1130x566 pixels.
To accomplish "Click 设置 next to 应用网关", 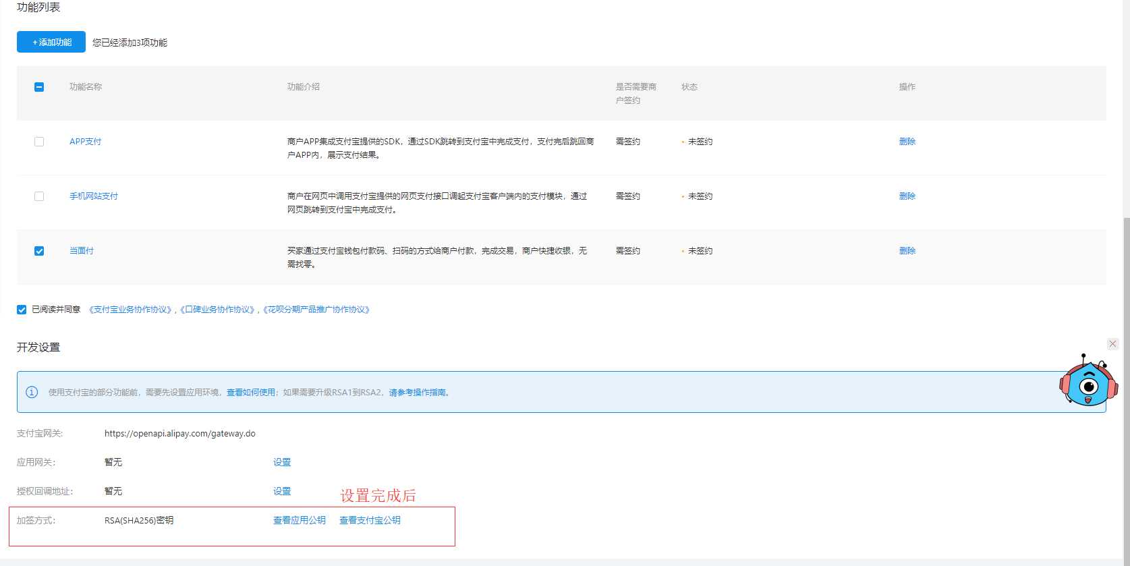I will click(x=282, y=462).
